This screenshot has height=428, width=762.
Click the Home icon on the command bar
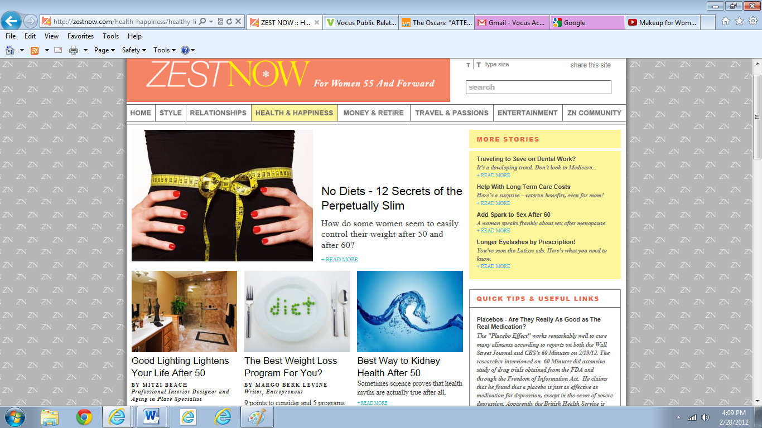pyautogui.click(x=10, y=50)
